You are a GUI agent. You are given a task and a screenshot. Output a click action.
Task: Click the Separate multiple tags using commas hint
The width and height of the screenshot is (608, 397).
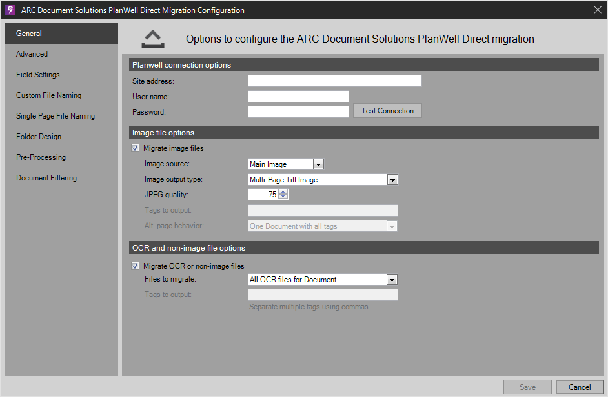(309, 307)
